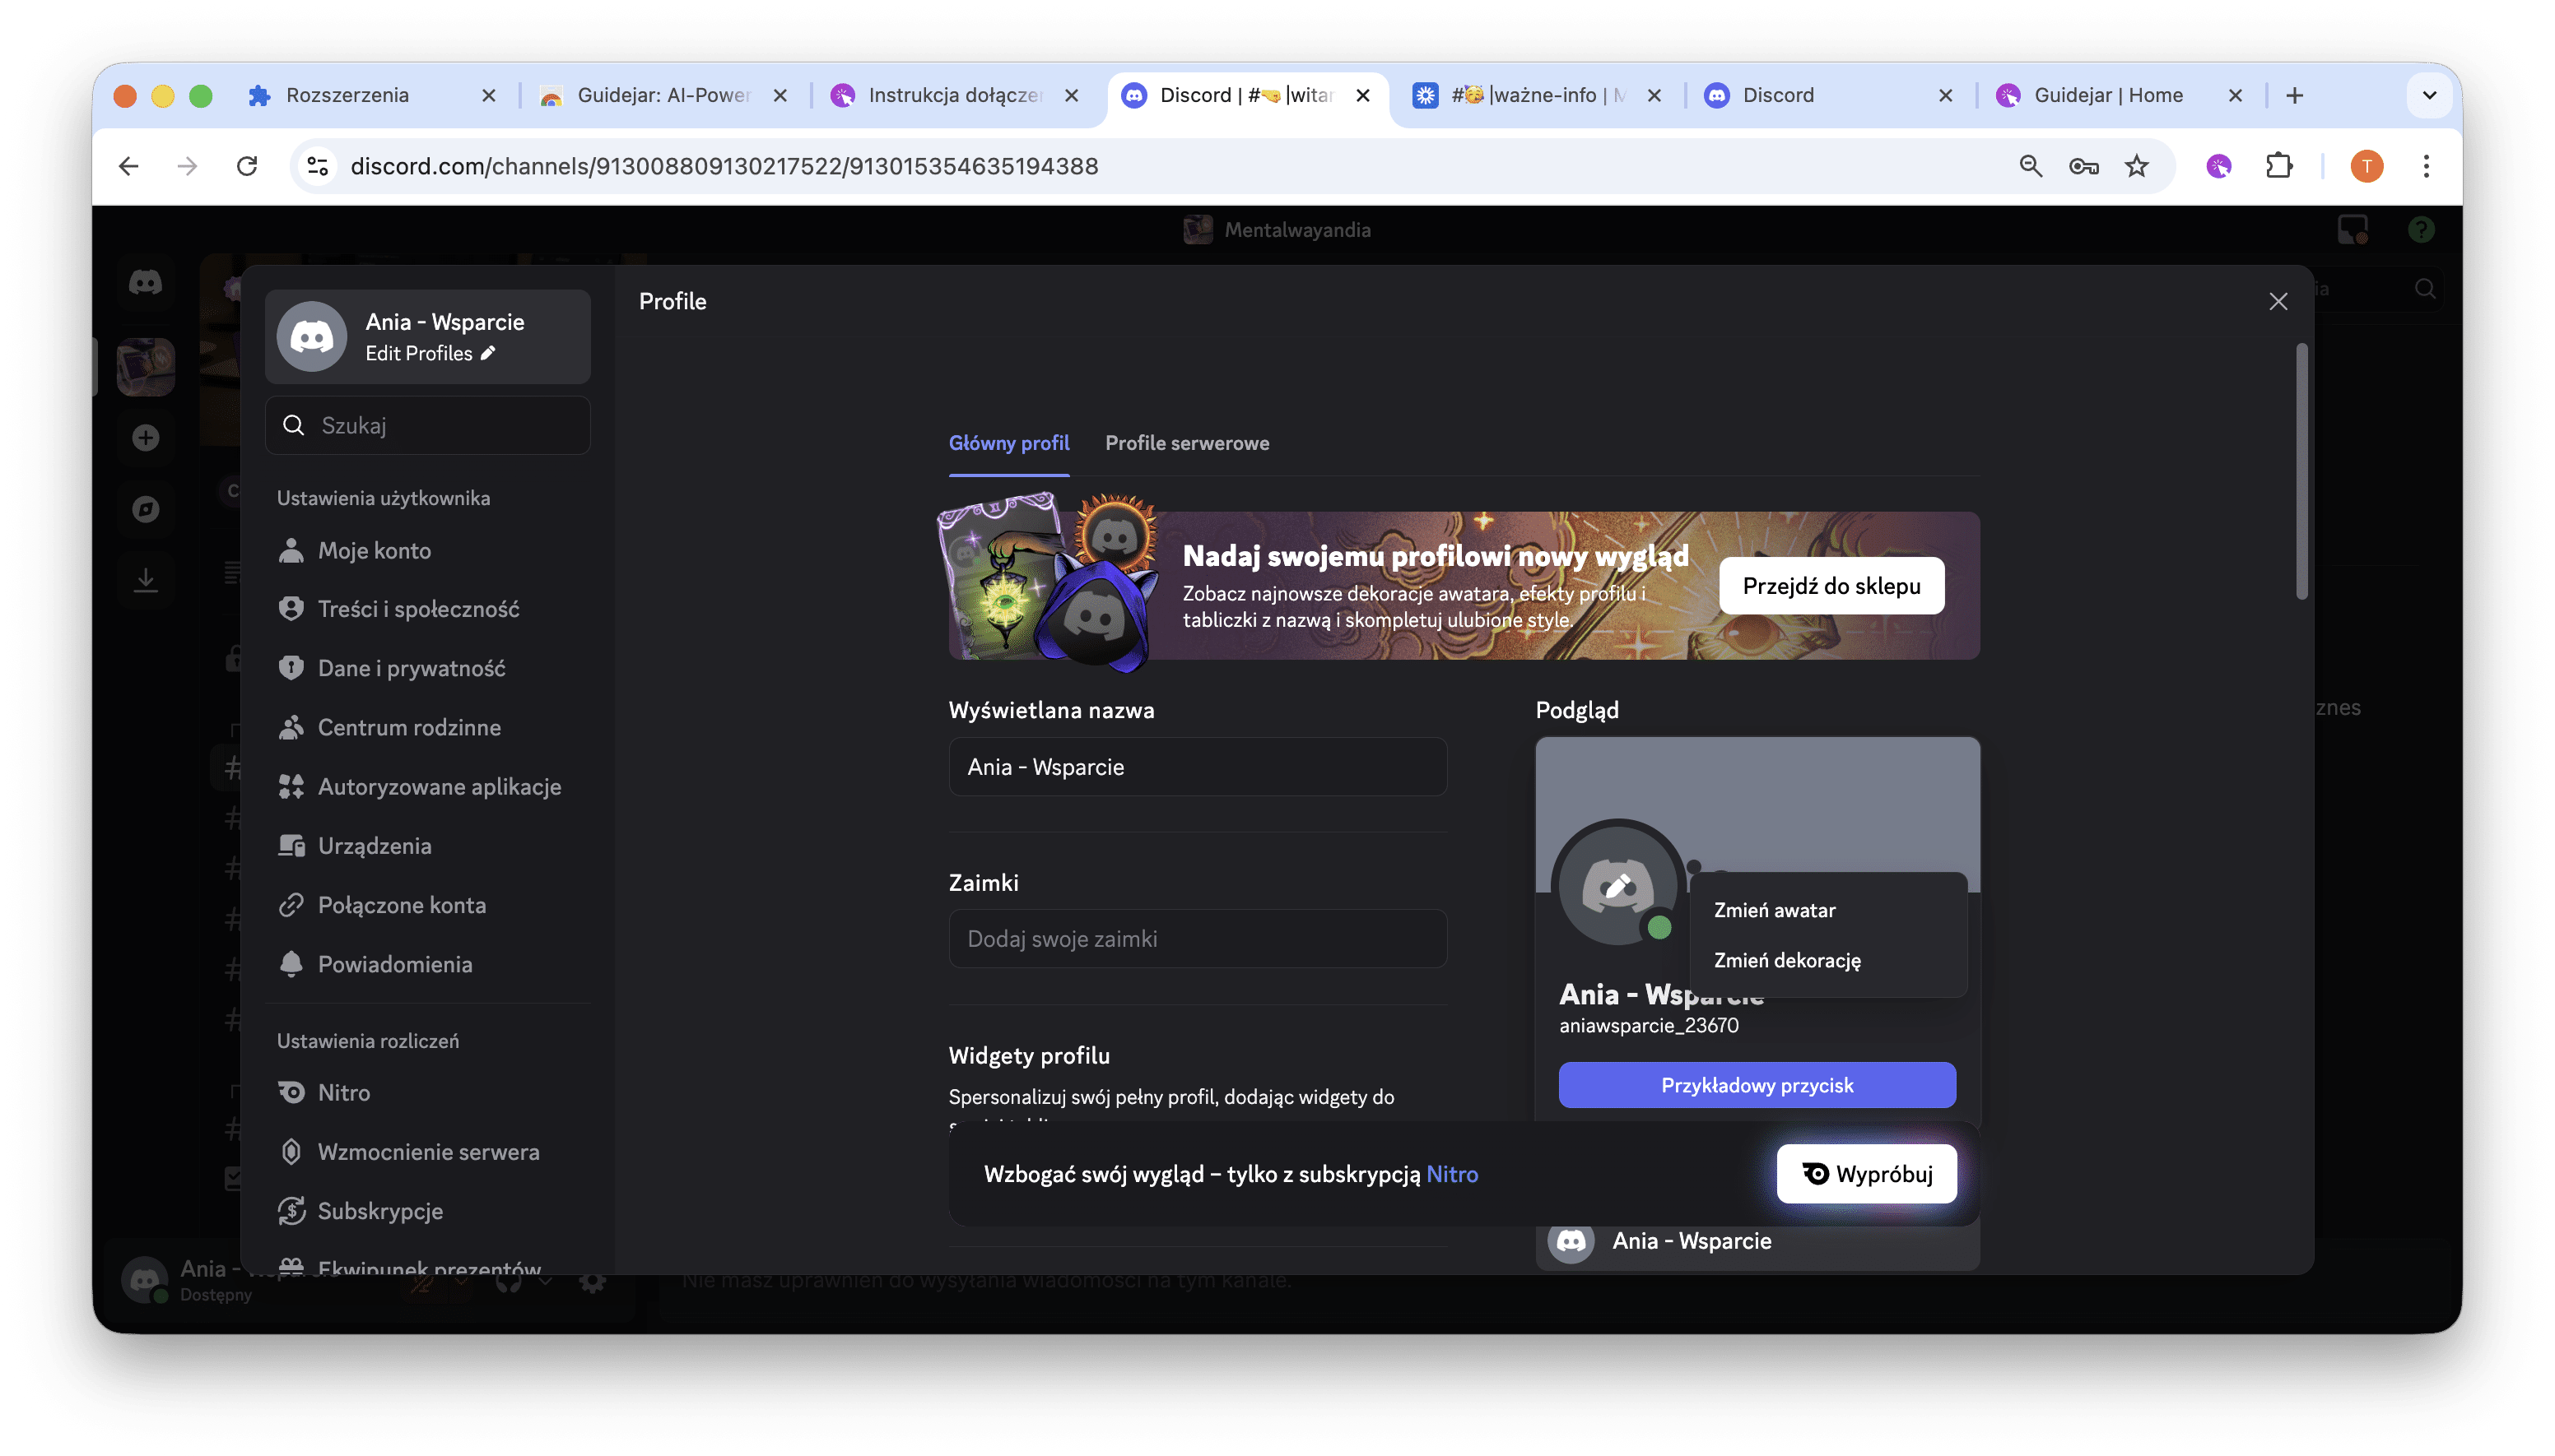Image resolution: width=2555 pixels, height=1456 pixels.
Task: Expand the tab search dropdown chevron
Action: click(2430, 95)
